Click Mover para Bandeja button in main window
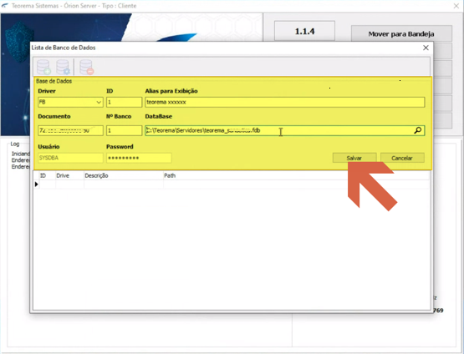 [401, 33]
